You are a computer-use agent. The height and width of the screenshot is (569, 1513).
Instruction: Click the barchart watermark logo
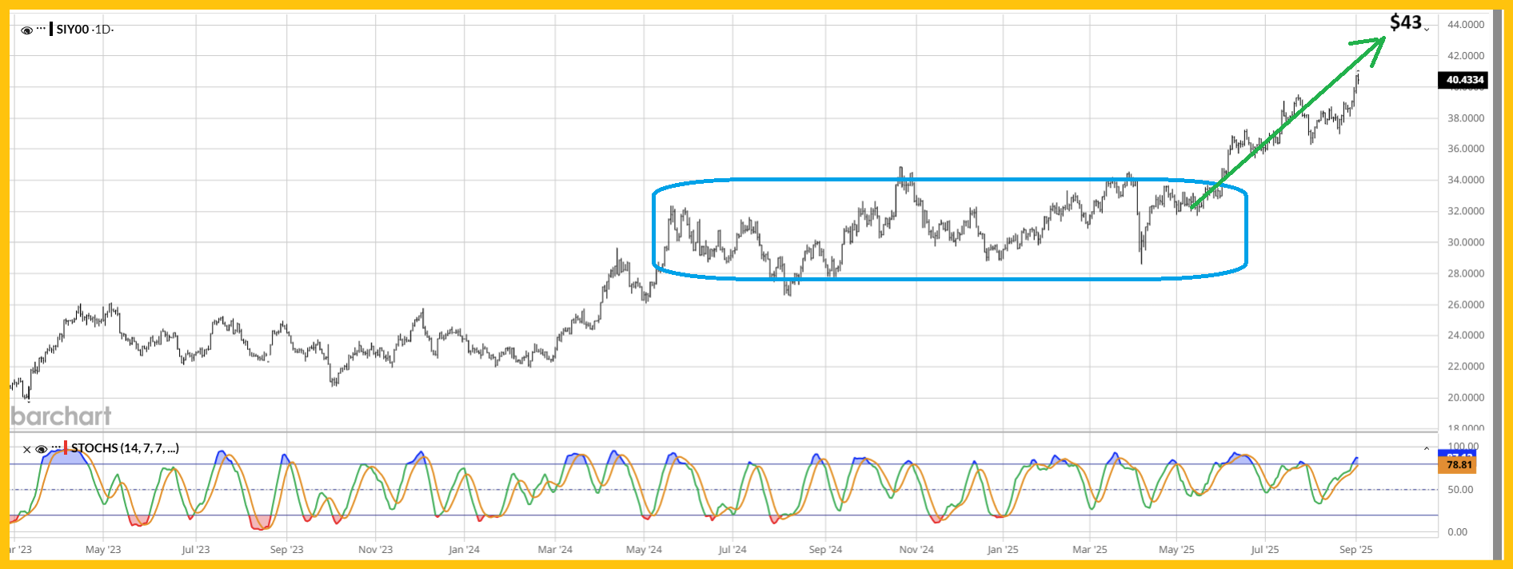[61, 416]
